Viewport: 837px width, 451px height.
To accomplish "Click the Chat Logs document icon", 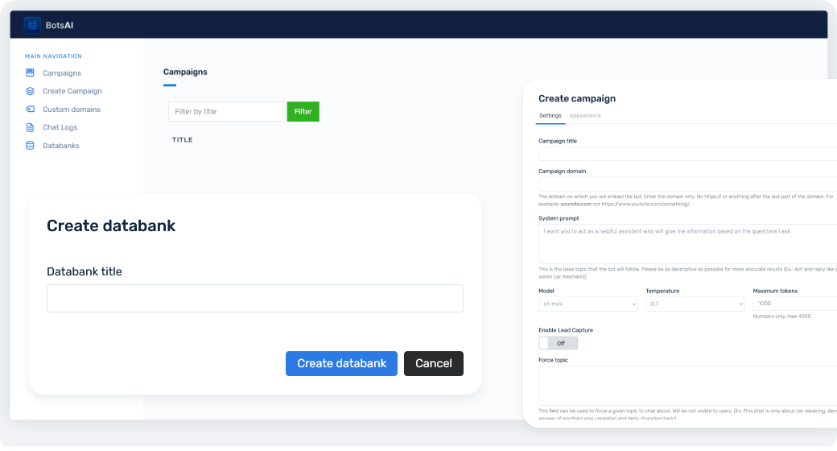I will (x=30, y=127).
